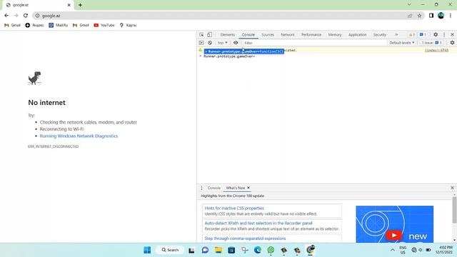Open the index source link of the warning

coord(436,50)
